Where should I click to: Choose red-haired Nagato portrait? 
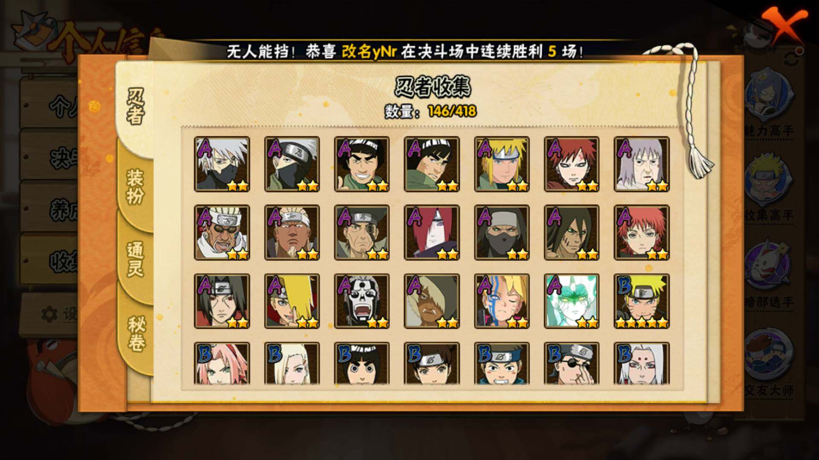pos(432,233)
